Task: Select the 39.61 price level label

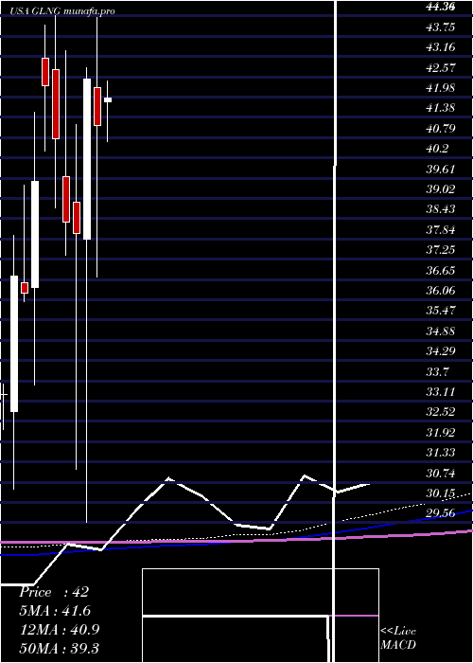Action: (441, 169)
